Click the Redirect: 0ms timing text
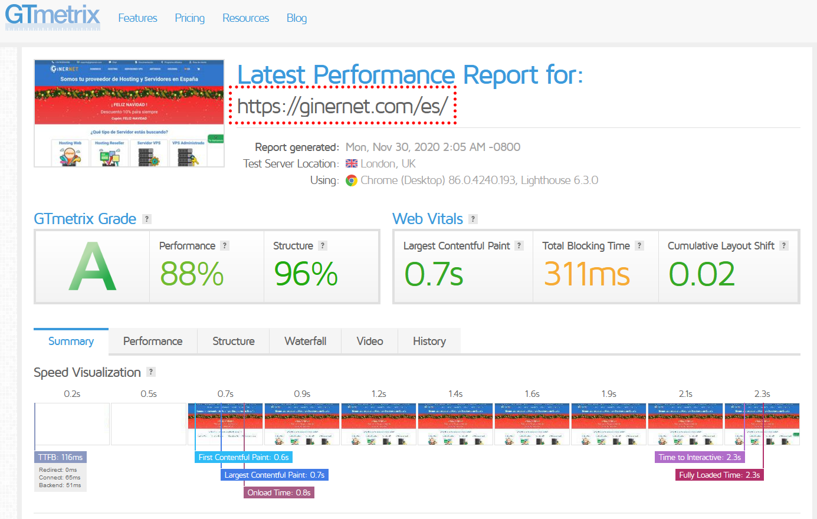 [x=58, y=470]
